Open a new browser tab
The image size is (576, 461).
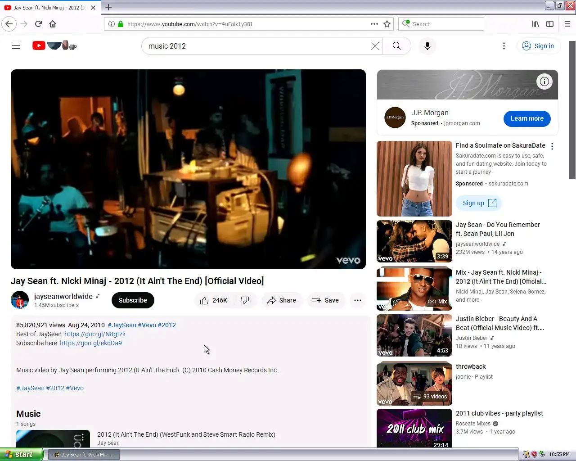pos(108,7)
